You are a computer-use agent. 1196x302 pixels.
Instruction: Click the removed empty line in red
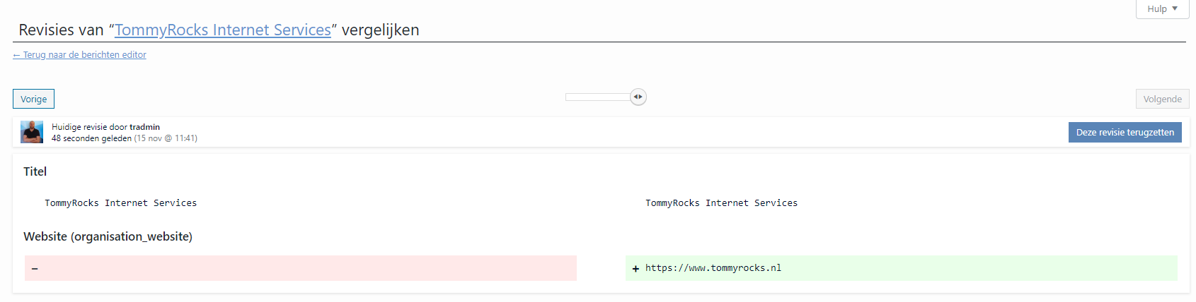pos(301,268)
